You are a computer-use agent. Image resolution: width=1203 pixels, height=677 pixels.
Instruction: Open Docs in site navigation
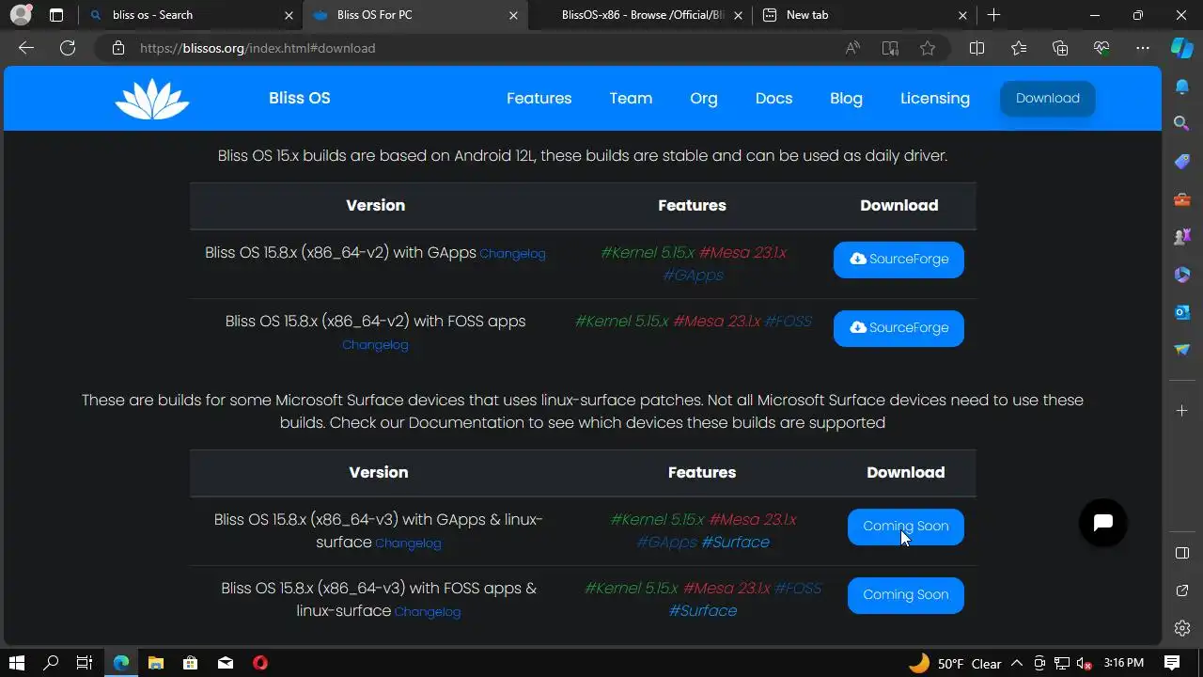(x=773, y=98)
